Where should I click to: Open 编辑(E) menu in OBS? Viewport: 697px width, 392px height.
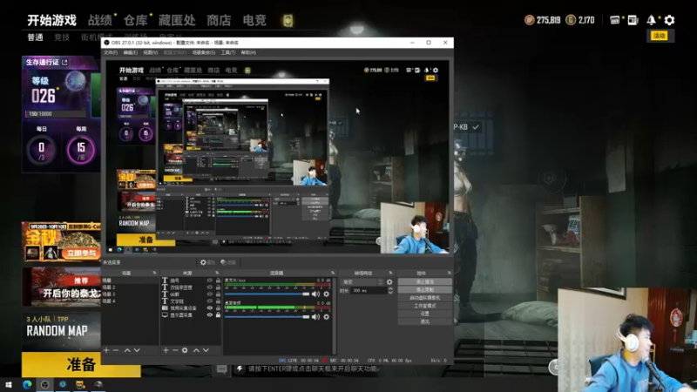tap(130, 52)
